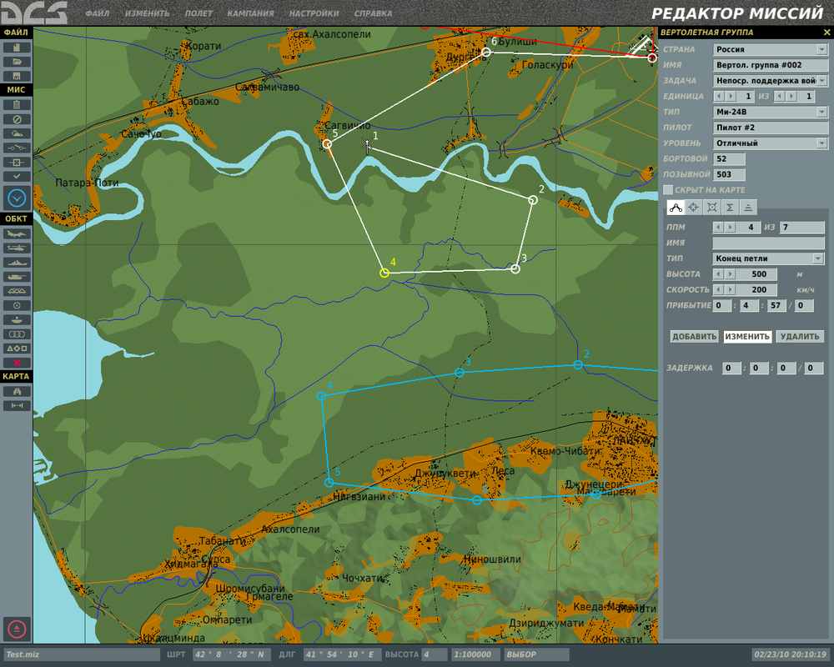Select the ground vehicle tank tool
Viewport: 834px width, 667px height.
tap(17, 277)
